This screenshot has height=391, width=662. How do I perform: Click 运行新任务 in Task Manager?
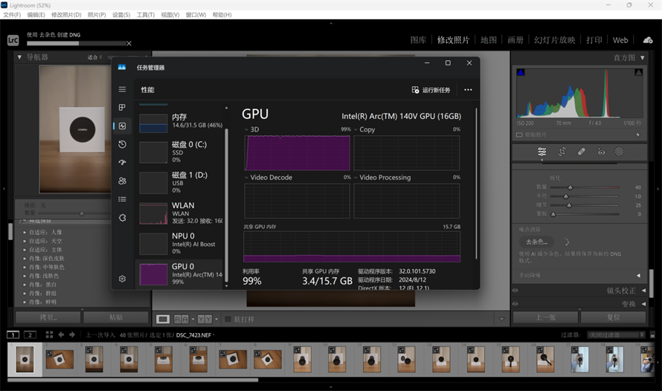[431, 90]
